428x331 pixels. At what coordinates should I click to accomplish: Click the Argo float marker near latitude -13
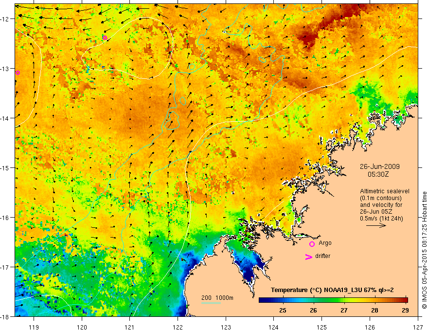tap(18, 73)
